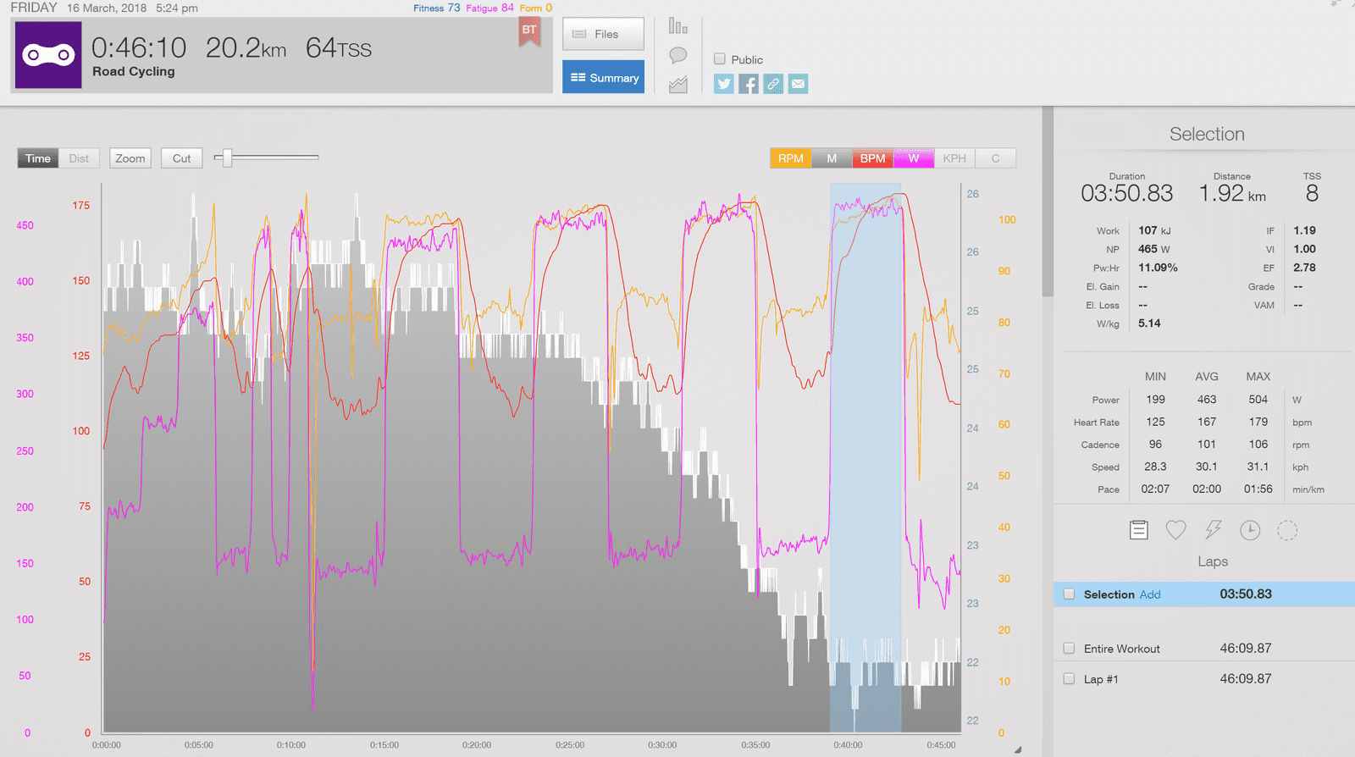Open the comments speech bubble icon
The height and width of the screenshot is (757, 1355).
coord(677,56)
